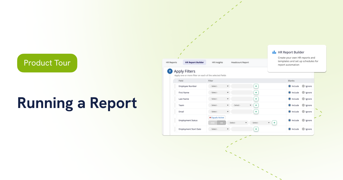Grab the drag handle of the Email row
This screenshot has height=180, width=343.
pos(175,112)
